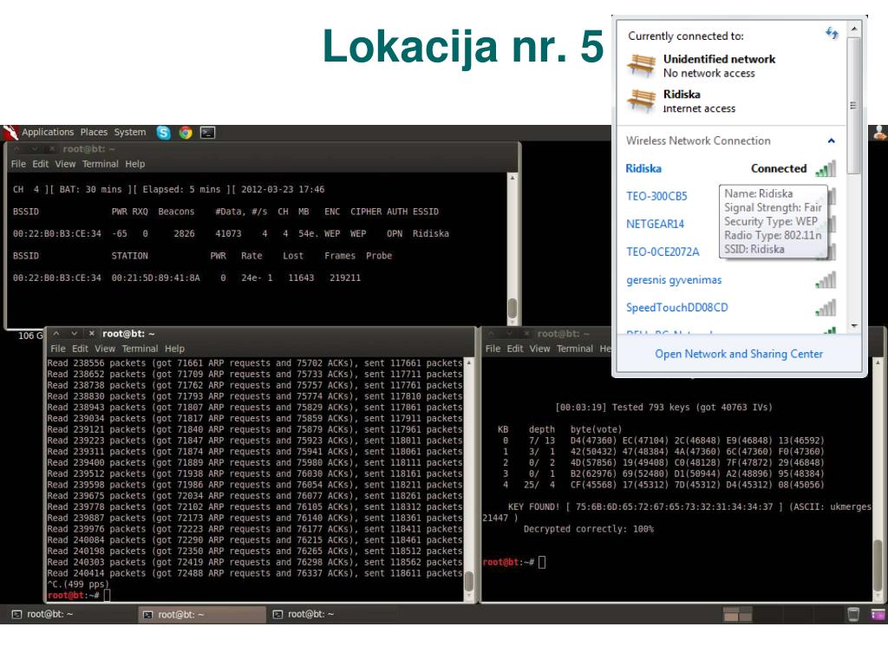Open the trash icon in bottom panel
The width and height of the screenshot is (888, 666).
click(x=853, y=614)
